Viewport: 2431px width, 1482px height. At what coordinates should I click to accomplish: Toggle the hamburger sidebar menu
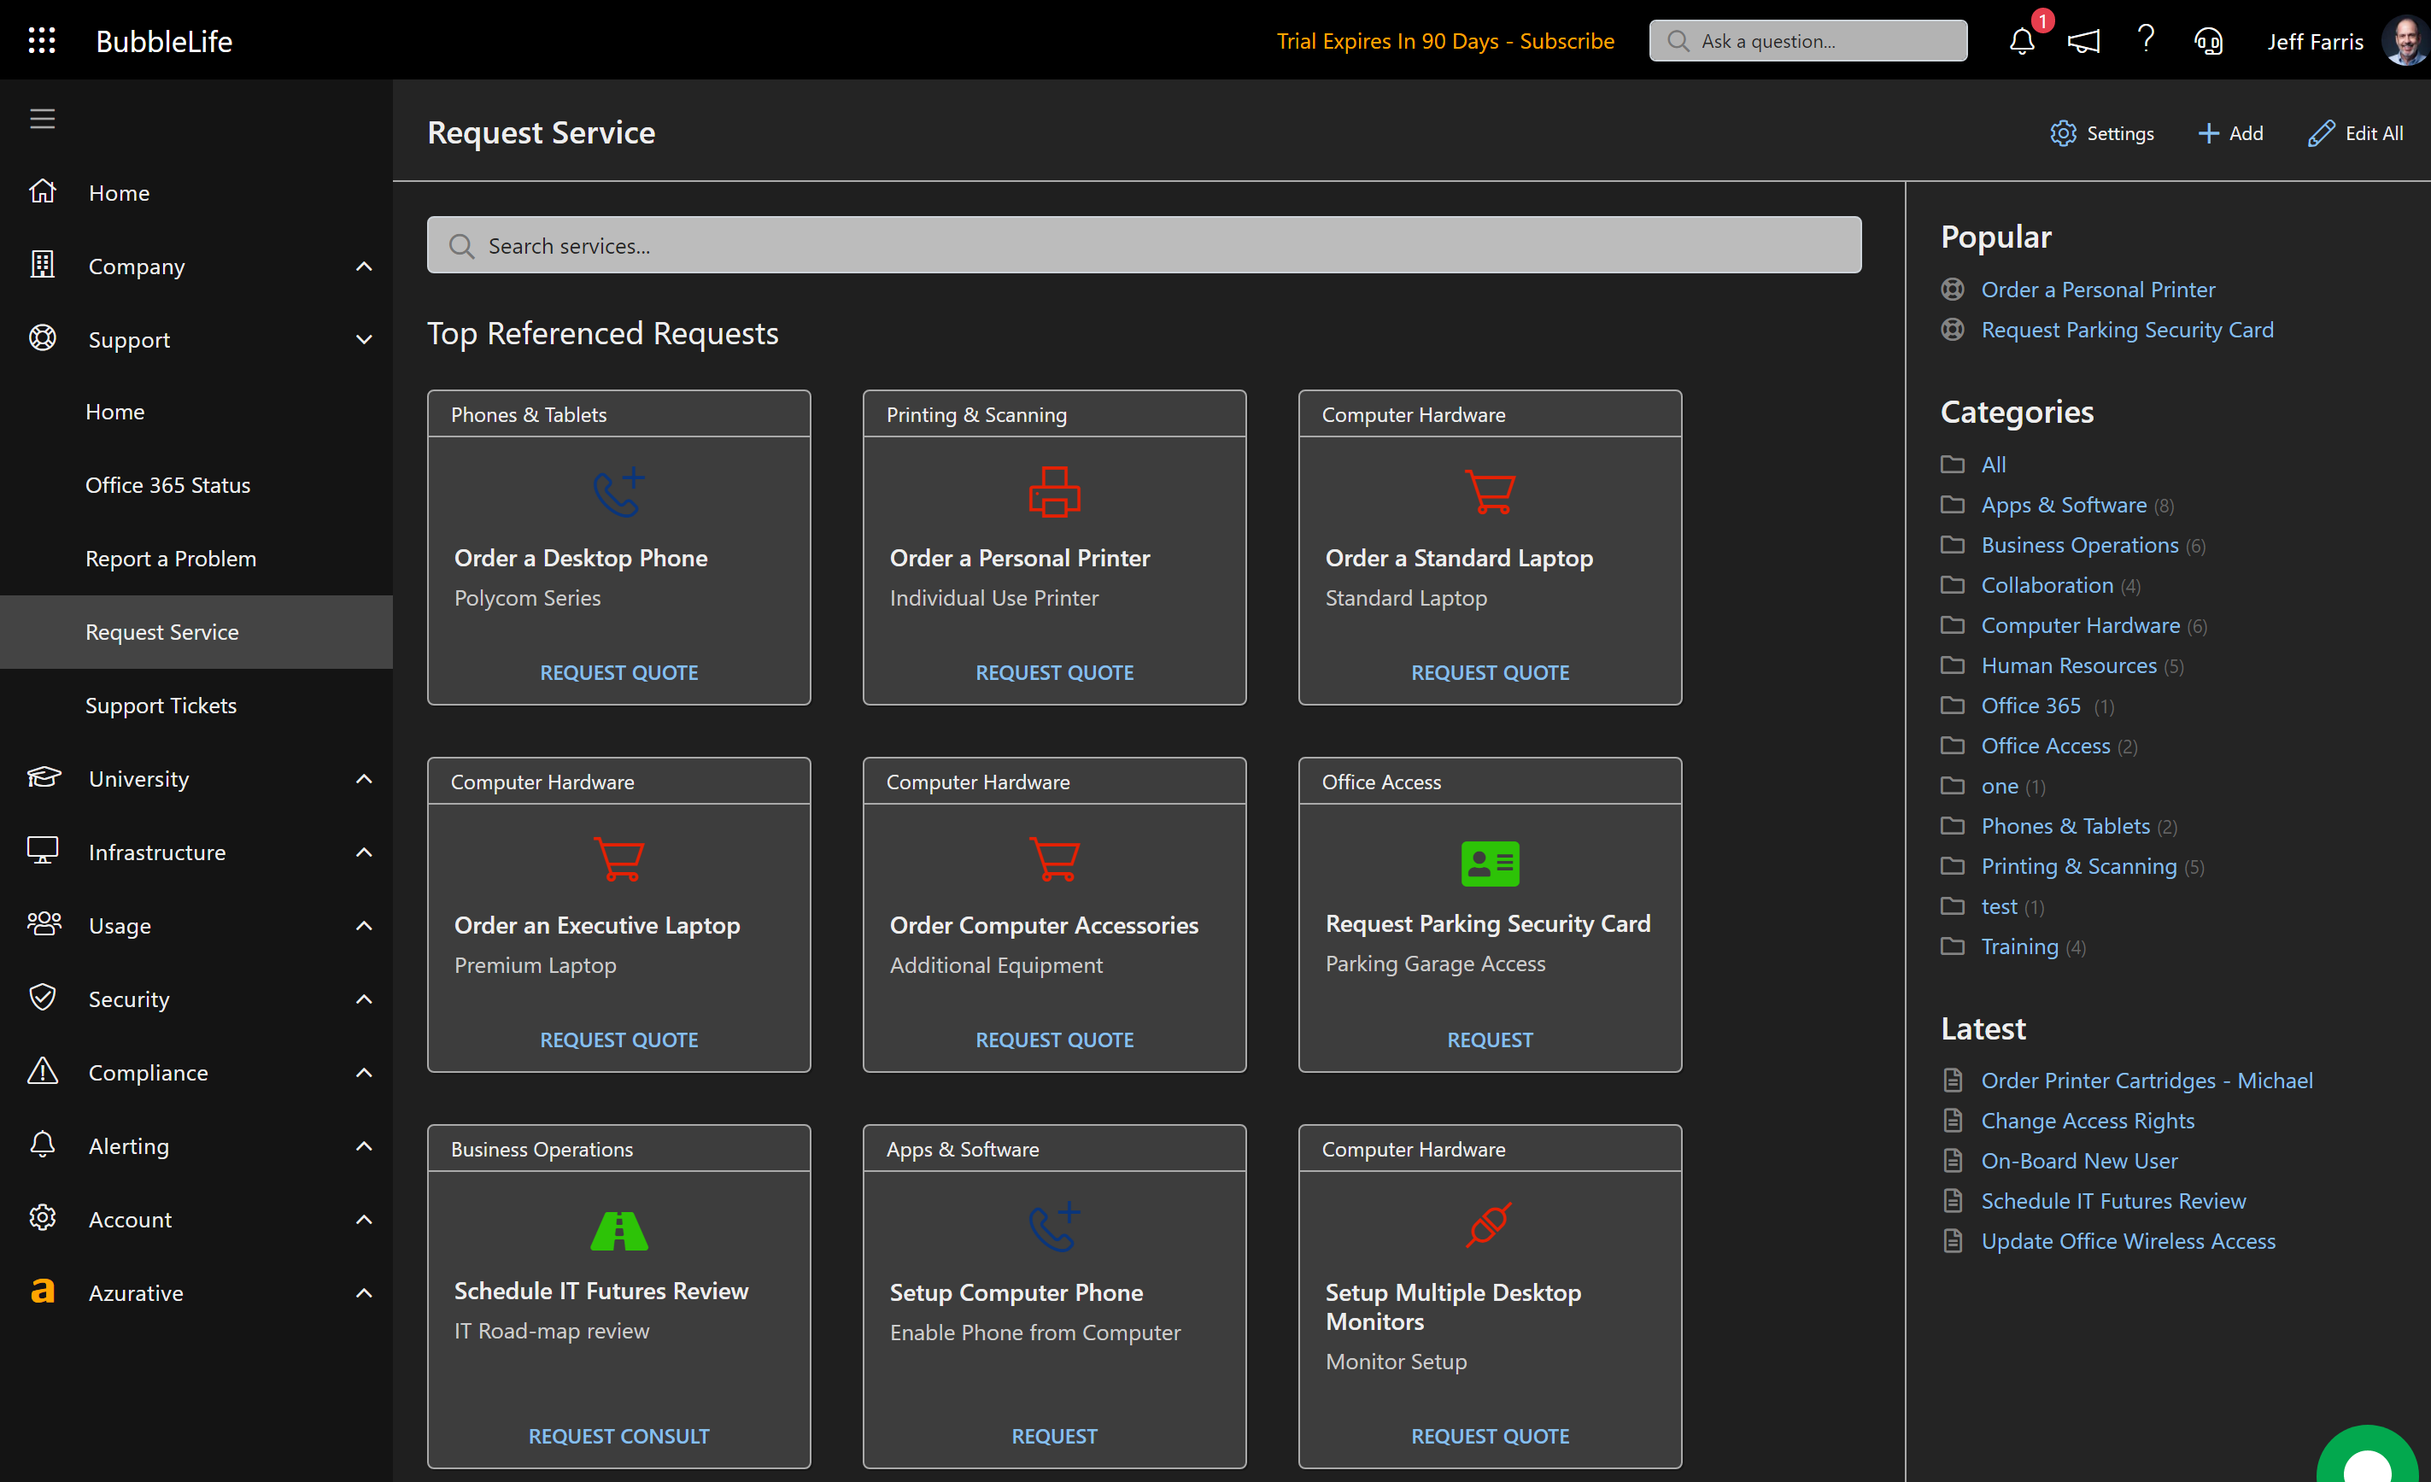pyautogui.click(x=43, y=119)
